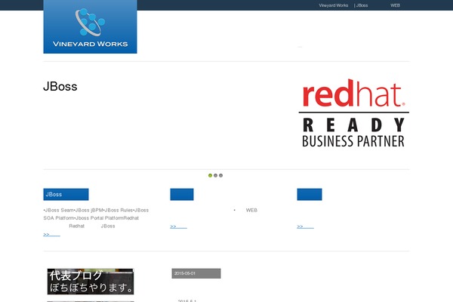
Task: Open the 代表ブログ banner image
Action: (91, 282)
